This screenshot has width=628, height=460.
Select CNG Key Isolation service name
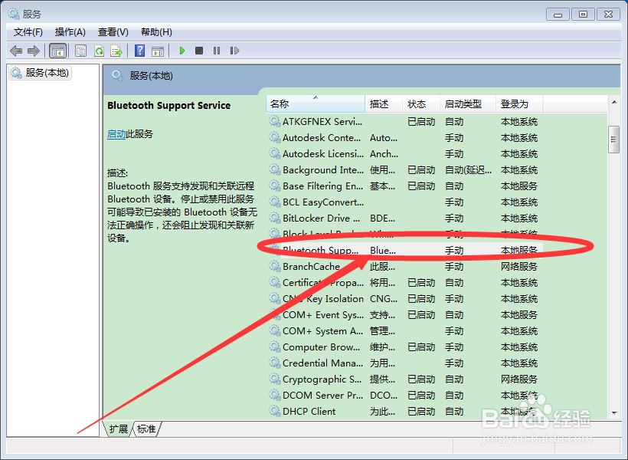(x=323, y=299)
